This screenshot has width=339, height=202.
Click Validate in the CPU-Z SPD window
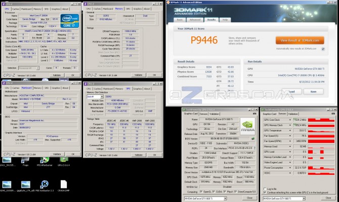tap(139, 155)
